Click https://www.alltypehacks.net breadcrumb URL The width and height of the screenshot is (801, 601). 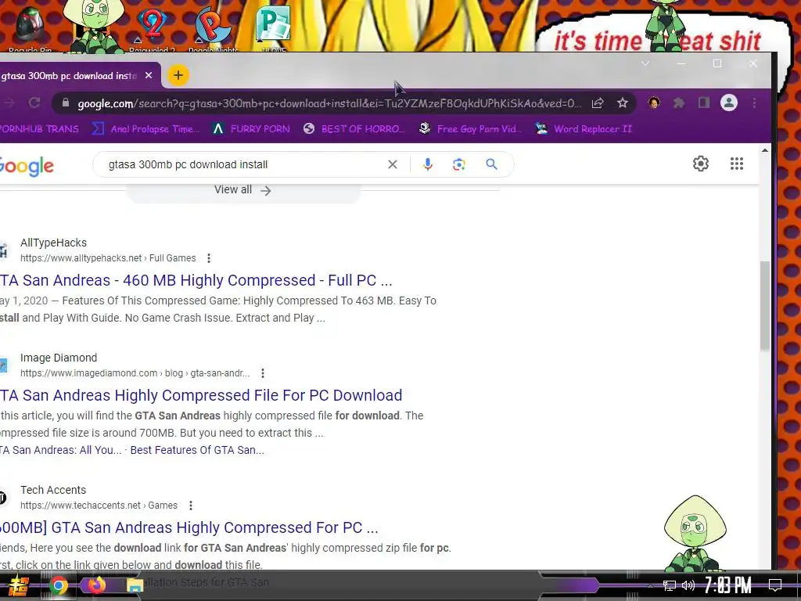pyautogui.click(x=81, y=258)
